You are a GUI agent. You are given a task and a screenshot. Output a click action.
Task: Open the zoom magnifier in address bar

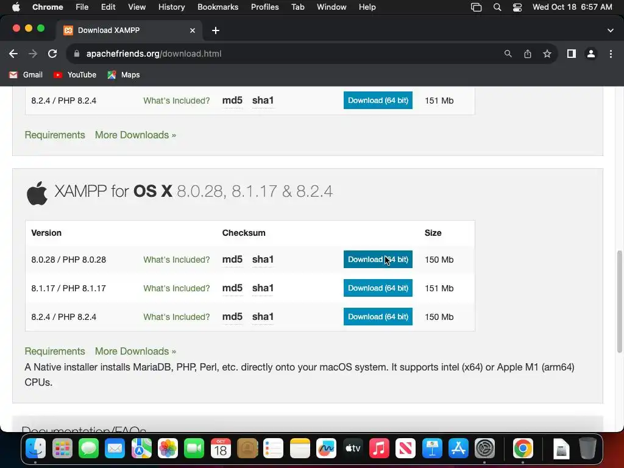pos(508,54)
